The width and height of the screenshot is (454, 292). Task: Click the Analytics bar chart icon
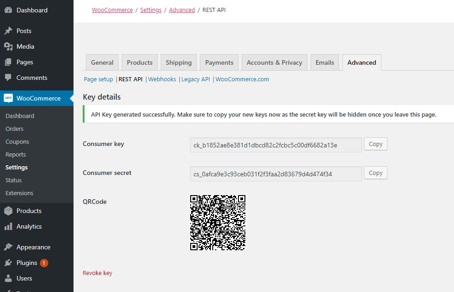click(x=8, y=226)
